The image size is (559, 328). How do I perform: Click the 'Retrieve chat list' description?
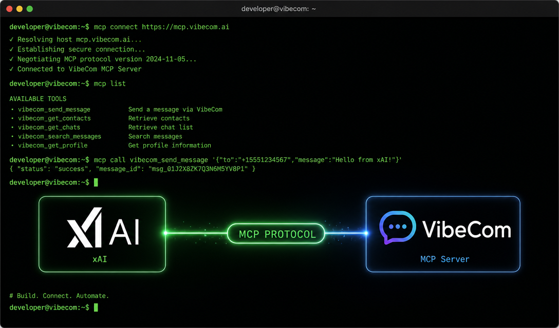point(160,128)
